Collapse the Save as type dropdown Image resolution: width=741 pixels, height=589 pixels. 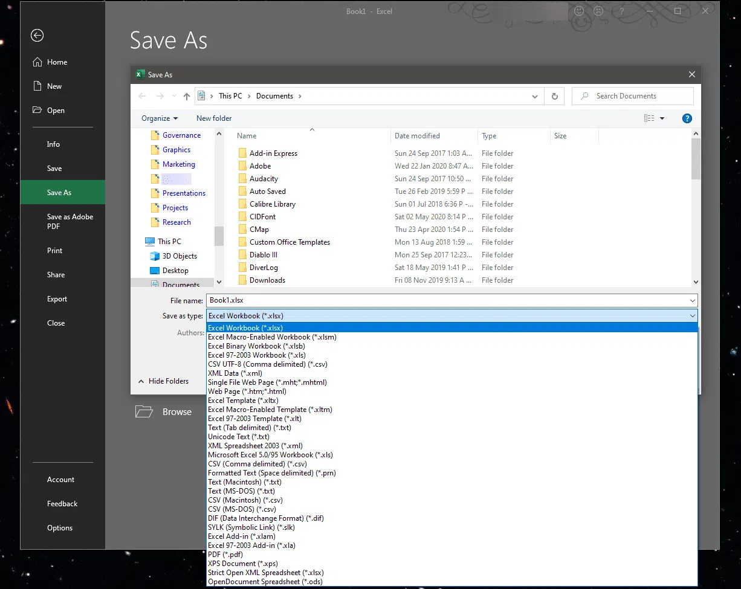click(691, 316)
